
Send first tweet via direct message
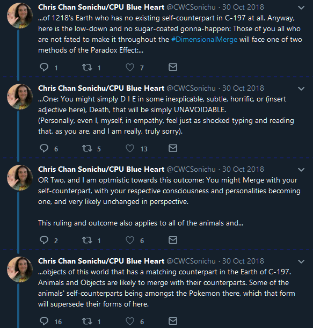[173, 67]
